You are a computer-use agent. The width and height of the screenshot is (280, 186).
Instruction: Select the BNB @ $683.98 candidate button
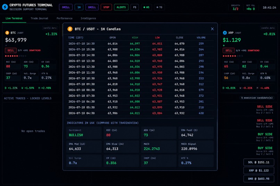tap(258, 179)
